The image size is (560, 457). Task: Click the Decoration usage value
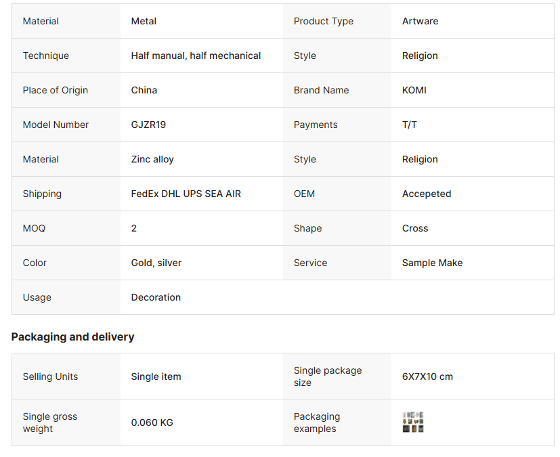tap(156, 297)
